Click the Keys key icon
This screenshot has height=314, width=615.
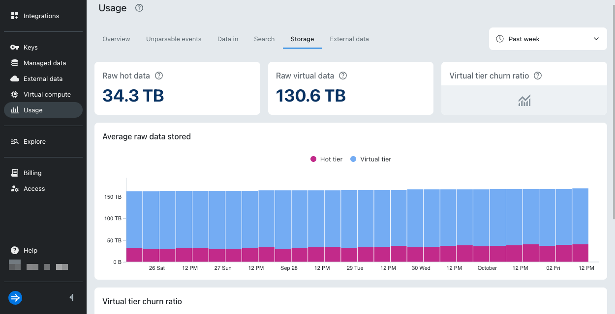pyautogui.click(x=15, y=47)
